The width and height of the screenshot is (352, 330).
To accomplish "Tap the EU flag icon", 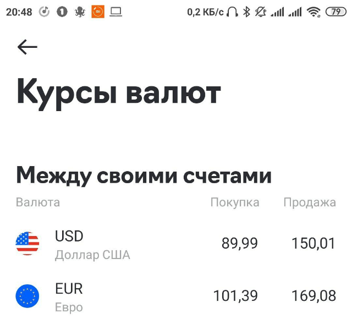I will point(28,296).
